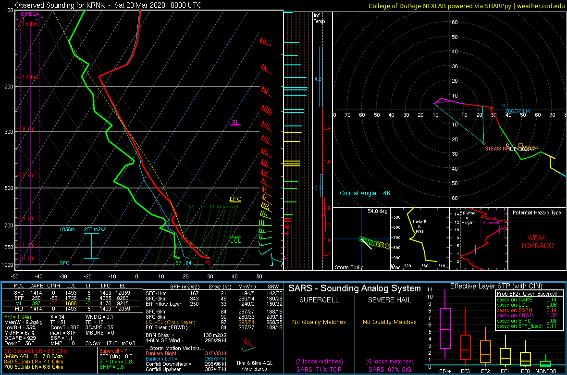The width and height of the screenshot is (567, 375).
Task: Click the red surface temperature value 79
Action: (x=208, y=263)
